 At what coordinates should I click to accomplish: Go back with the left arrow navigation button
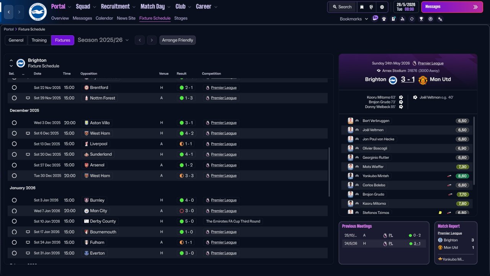[x=9, y=12]
